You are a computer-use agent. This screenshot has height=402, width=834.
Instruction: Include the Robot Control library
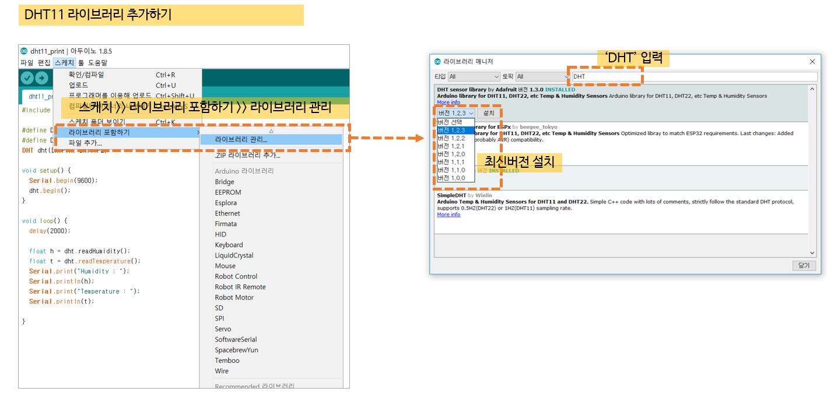pos(236,276)
